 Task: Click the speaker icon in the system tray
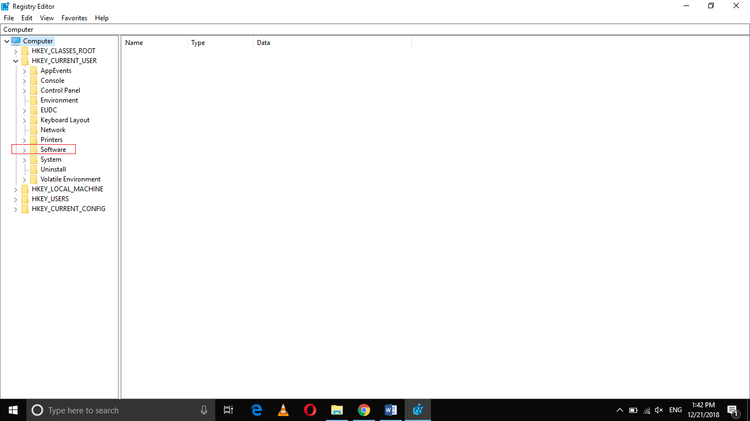click(x=658, y=410)
